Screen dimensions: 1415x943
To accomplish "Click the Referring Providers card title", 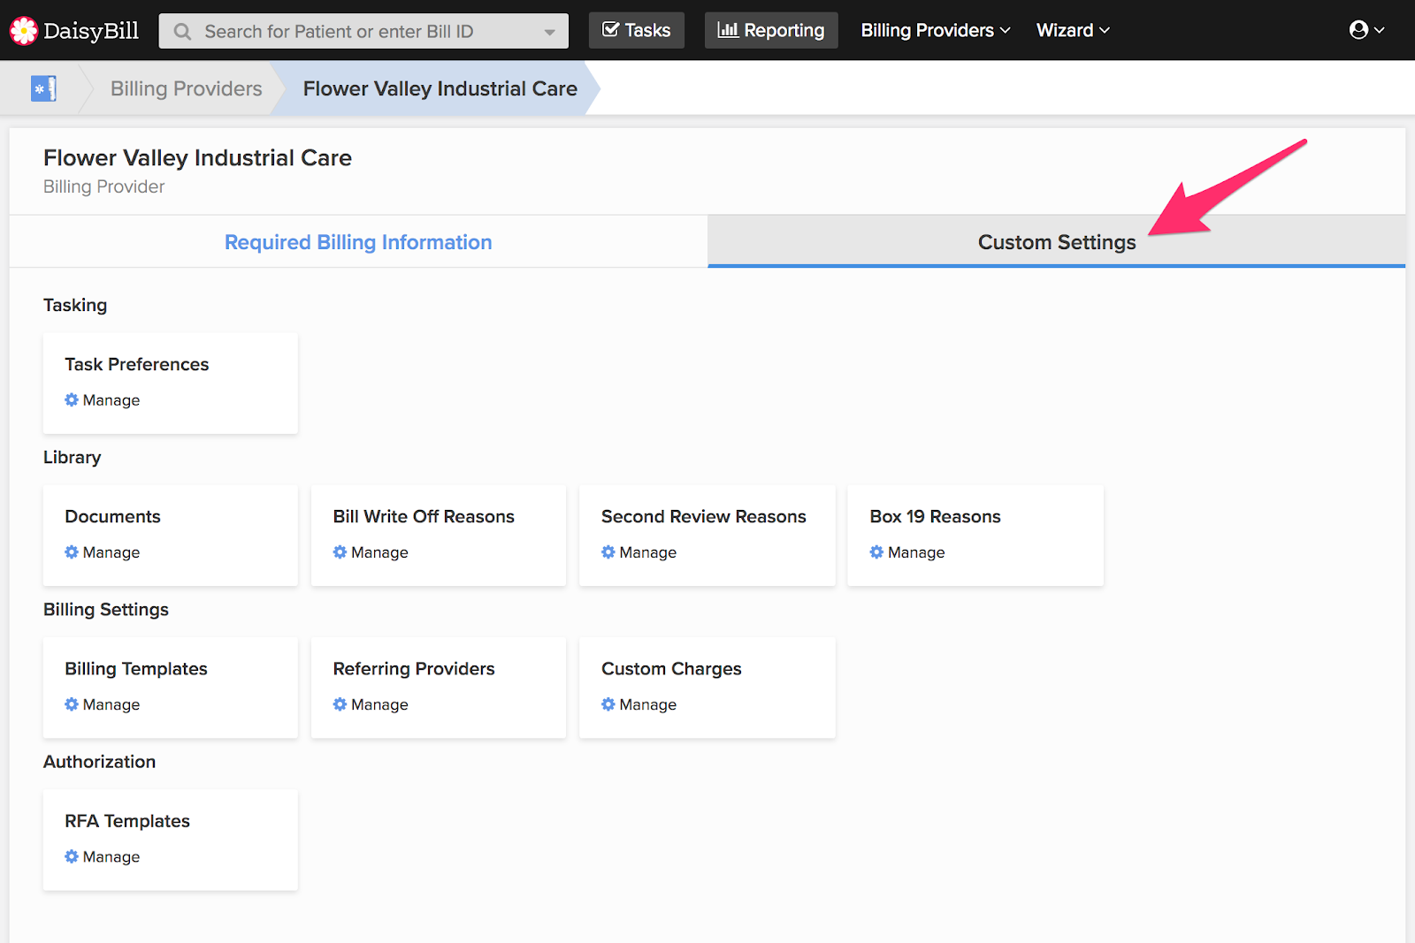I will (x=414, y=669).
